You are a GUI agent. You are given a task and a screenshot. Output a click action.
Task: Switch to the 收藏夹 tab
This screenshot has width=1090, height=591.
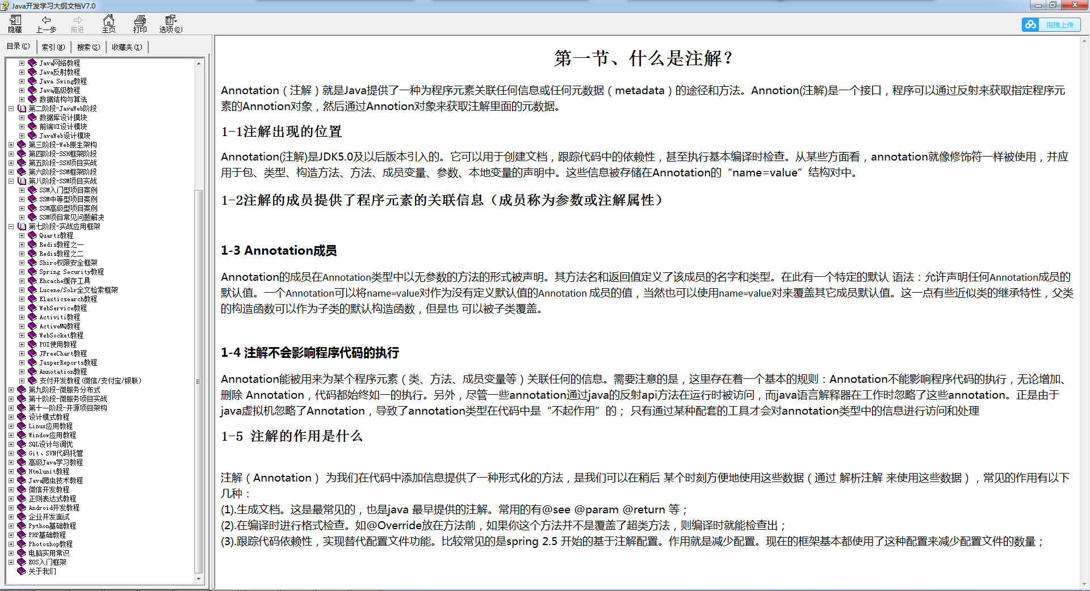click(x=127, y=47)
